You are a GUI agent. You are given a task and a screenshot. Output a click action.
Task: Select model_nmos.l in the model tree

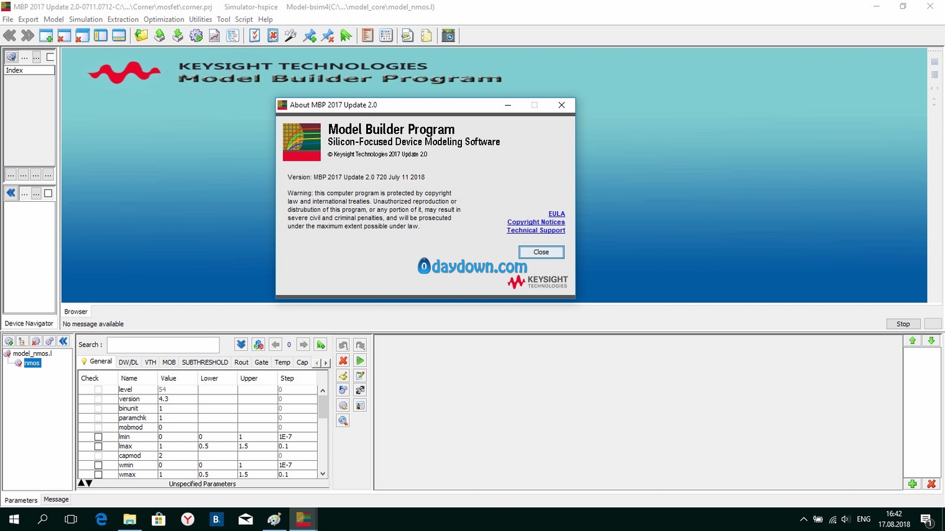[32, 353]
